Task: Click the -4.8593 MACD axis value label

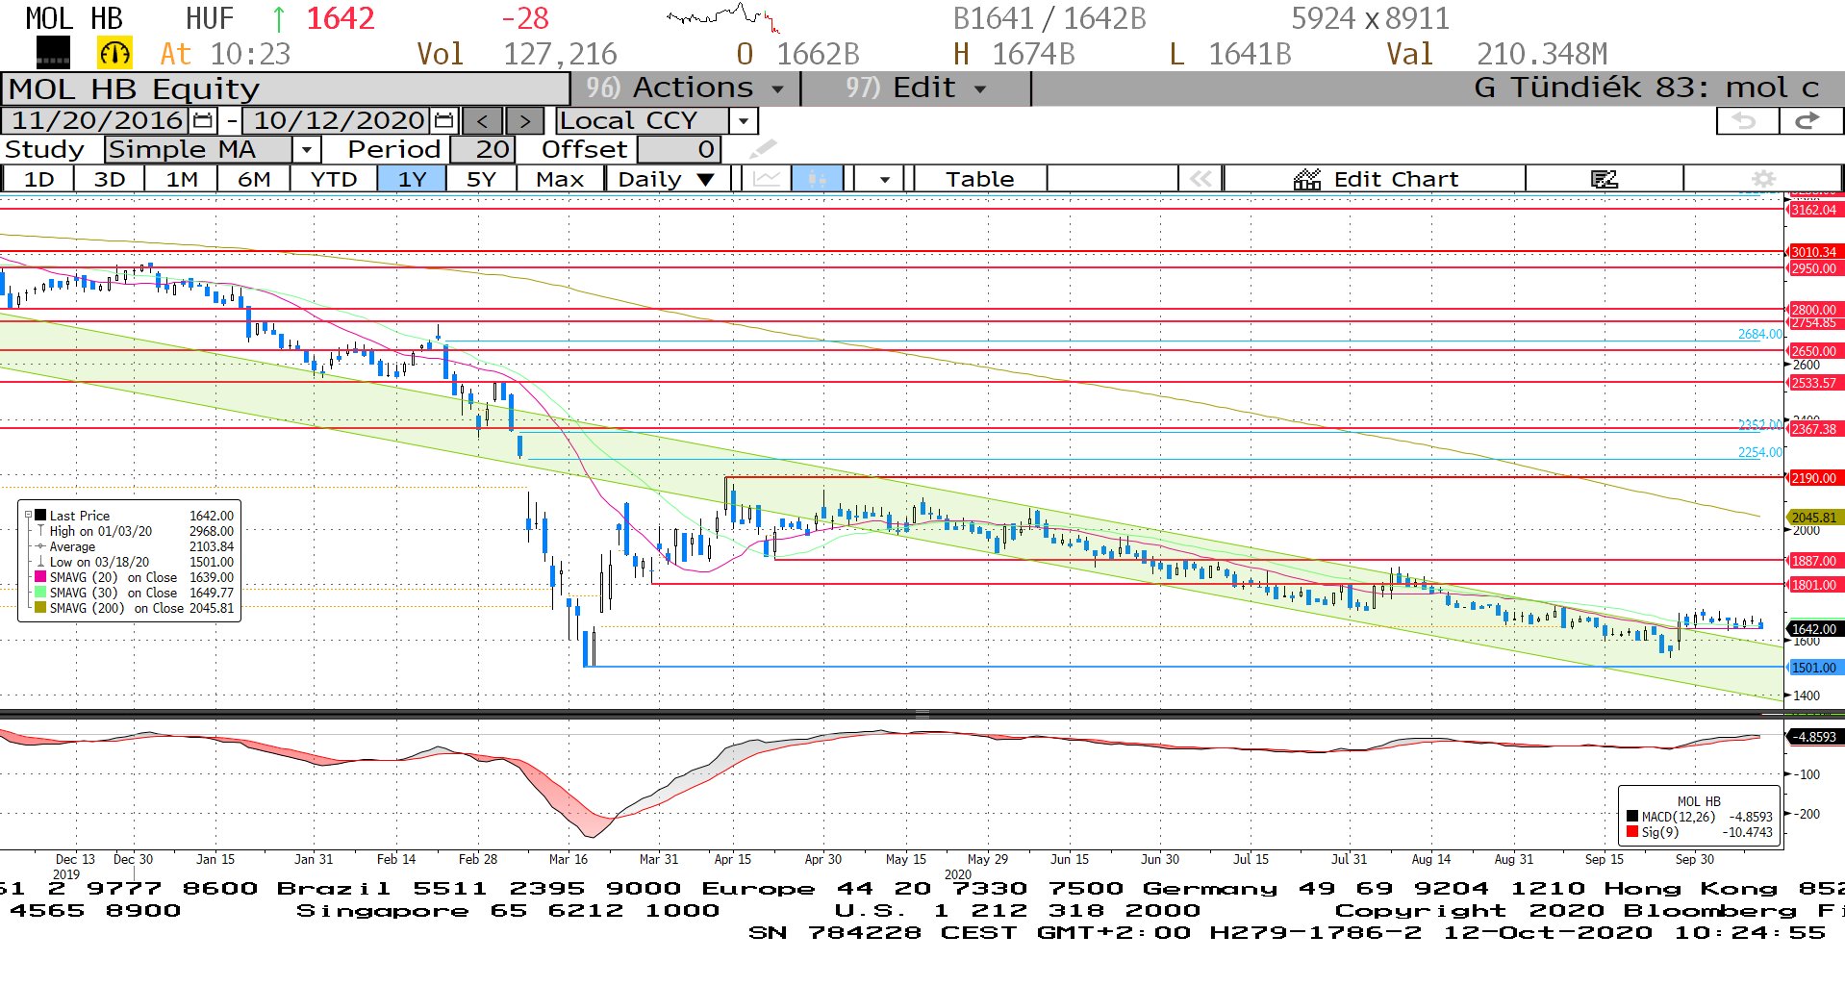Action: [x=1814, y=737]
